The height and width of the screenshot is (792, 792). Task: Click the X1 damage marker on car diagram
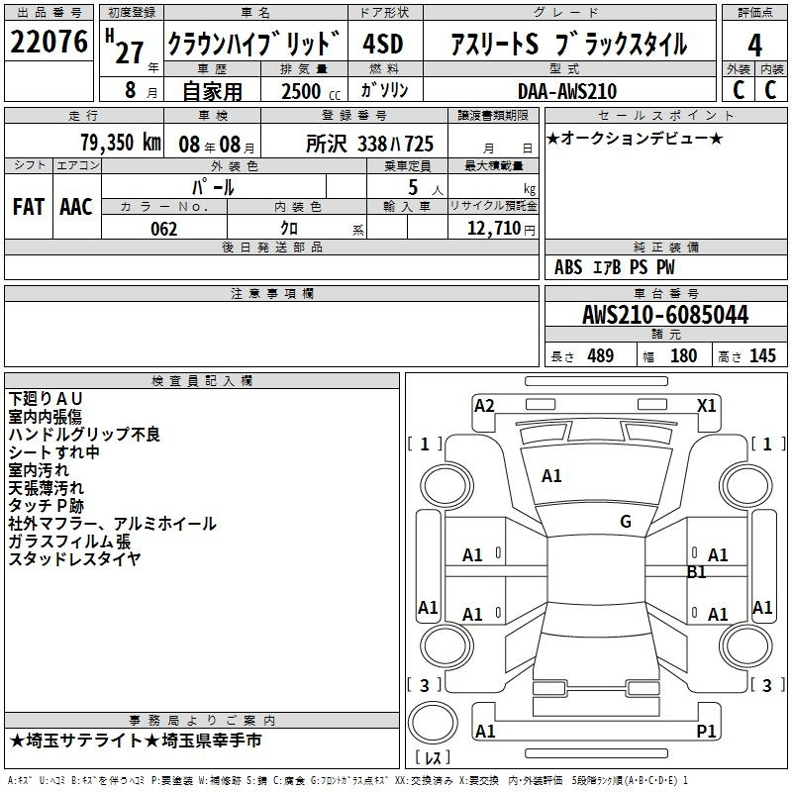(x=707, y=405)
